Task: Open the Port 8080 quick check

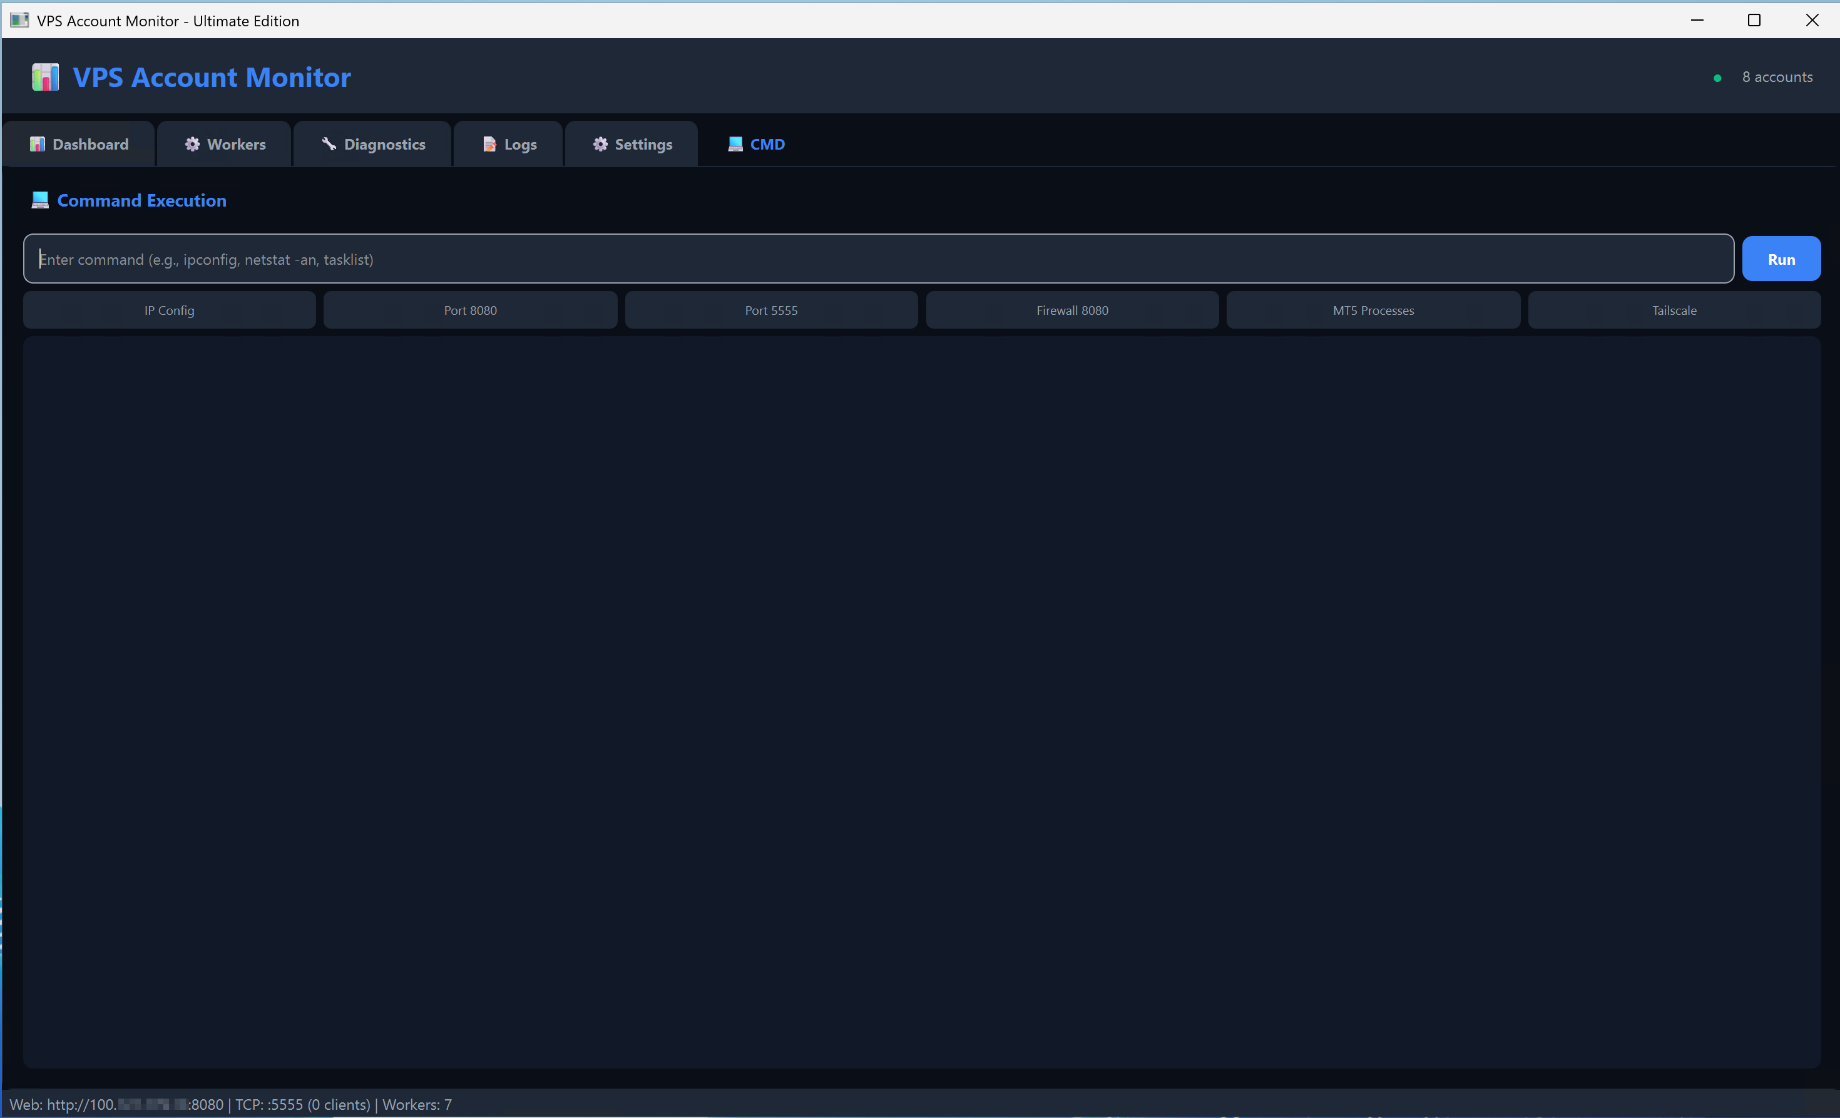Action: tap(470, 310)
